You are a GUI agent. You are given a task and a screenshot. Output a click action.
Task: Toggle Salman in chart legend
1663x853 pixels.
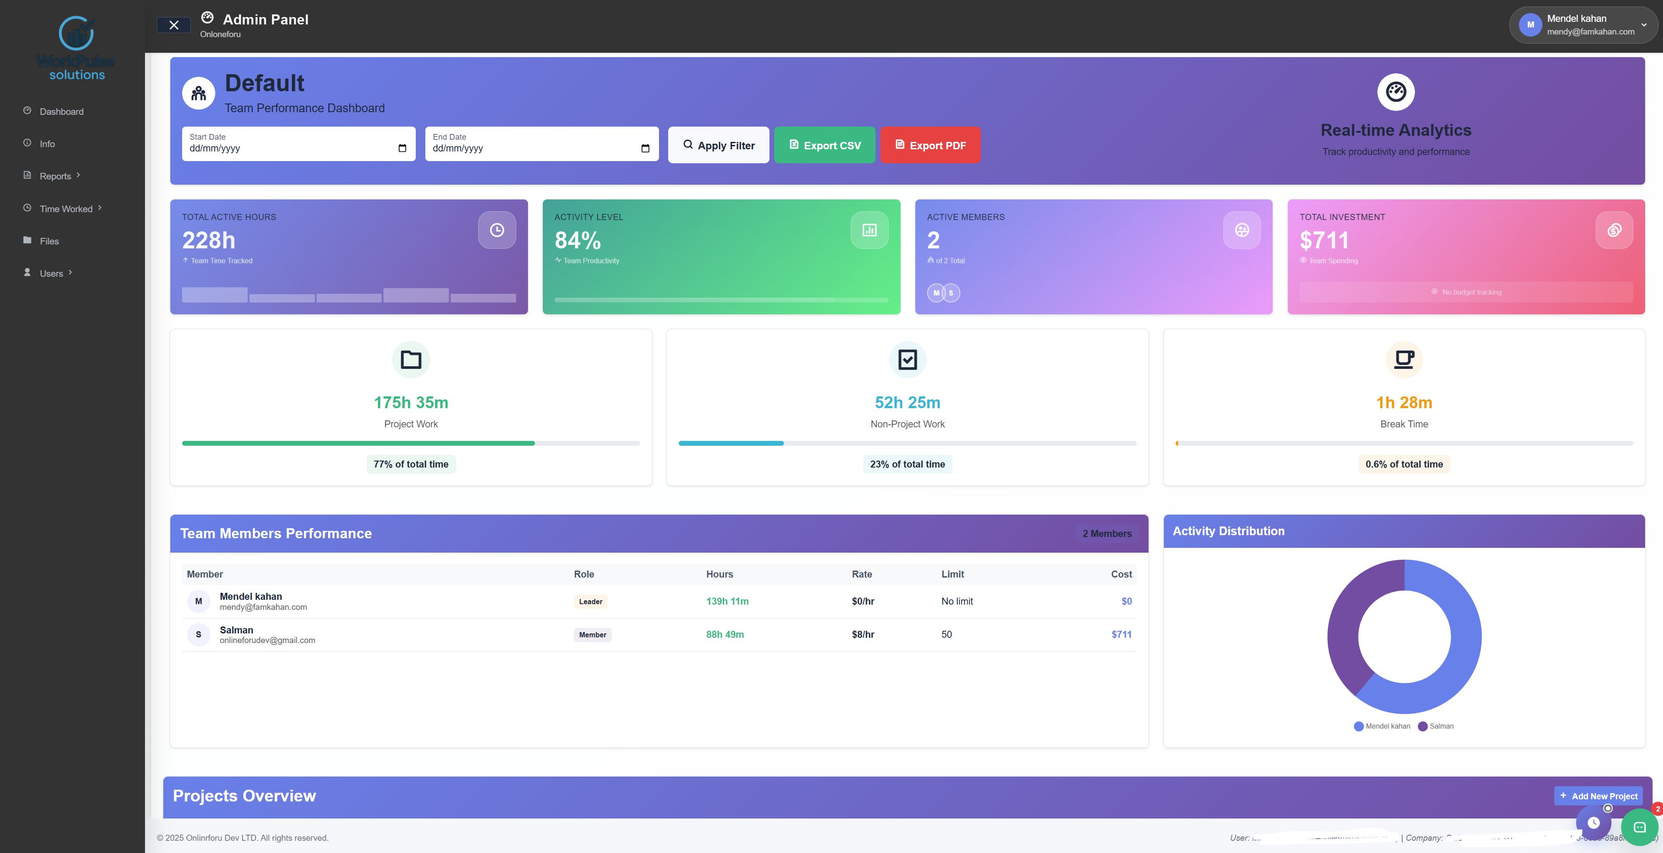click(1435, 726)
